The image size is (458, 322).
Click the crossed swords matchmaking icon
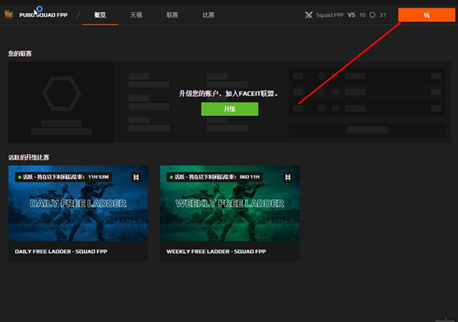pyautogui.click(x=308, y=15)
